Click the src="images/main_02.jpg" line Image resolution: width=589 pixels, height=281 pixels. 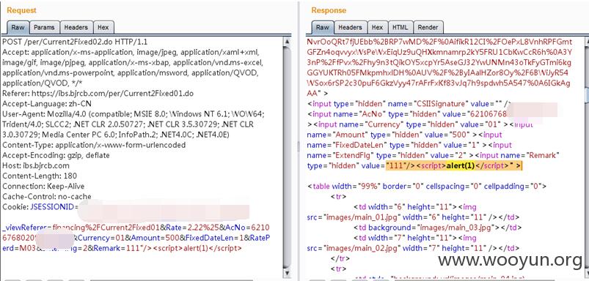(x=413, y=248)
